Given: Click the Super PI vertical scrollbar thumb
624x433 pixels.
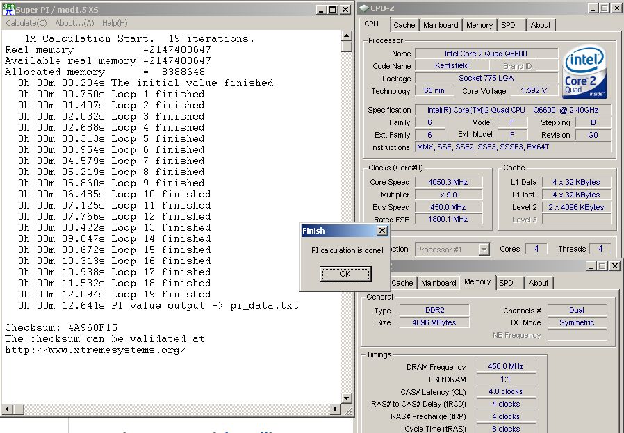Looking at the screenshot, I should point(346,47).
